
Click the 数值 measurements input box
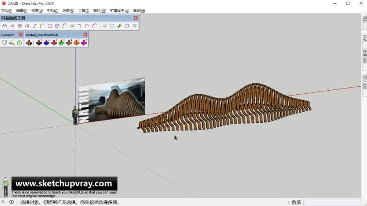(333, 202)
